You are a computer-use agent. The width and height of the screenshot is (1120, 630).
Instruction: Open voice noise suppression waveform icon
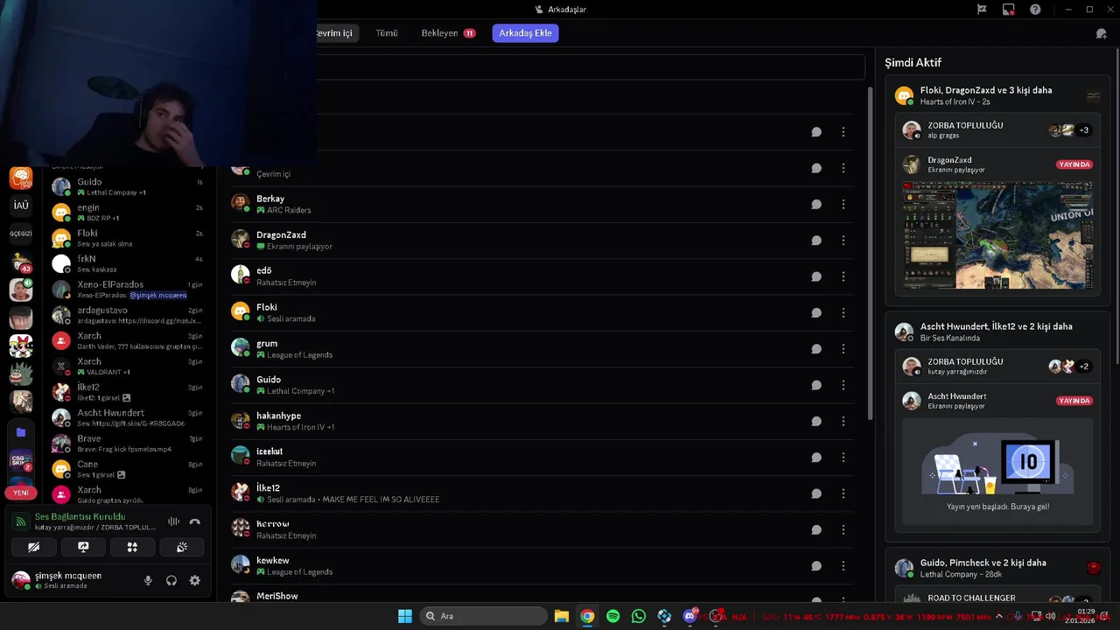[173, 521]
